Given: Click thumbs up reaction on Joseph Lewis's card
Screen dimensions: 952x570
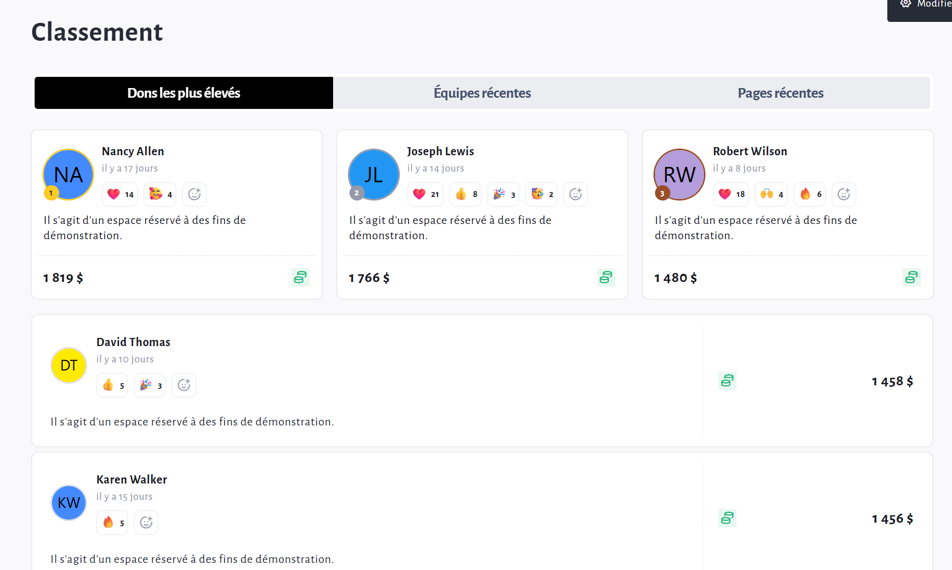Looking at the screenshot, I should tap(466, 194).
